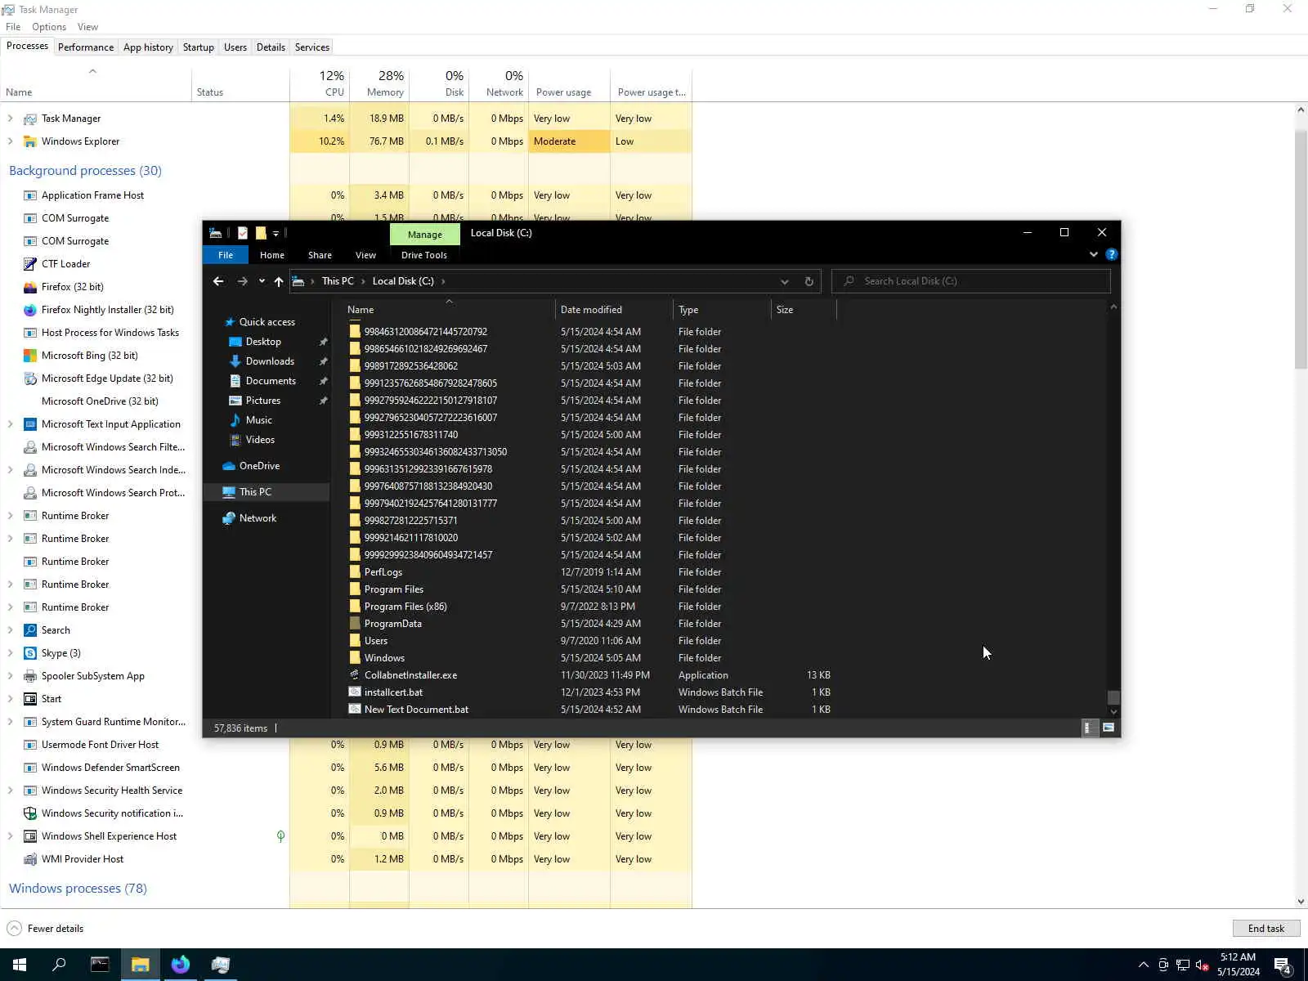Click the CollabnetInstaller.exe file icon

[355, 675]
